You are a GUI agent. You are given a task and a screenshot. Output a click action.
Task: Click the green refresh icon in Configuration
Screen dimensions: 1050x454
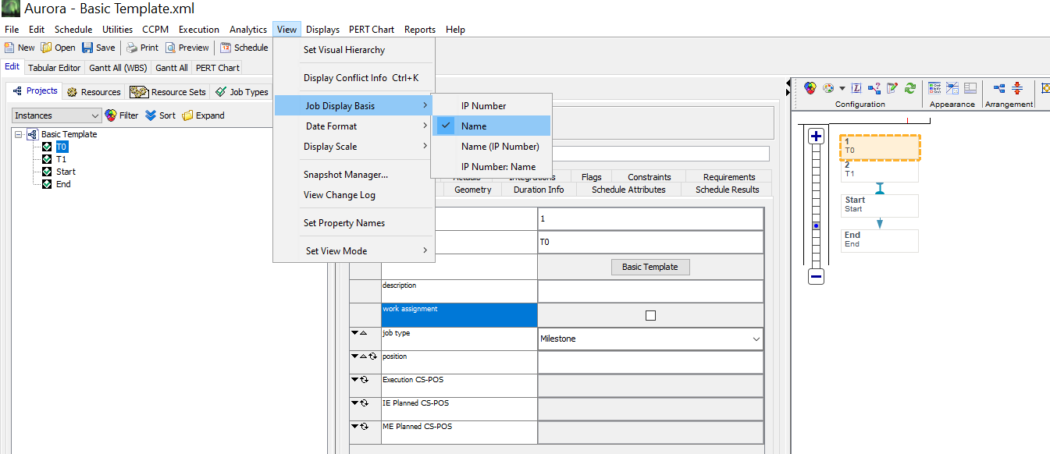tap(909, 88)
